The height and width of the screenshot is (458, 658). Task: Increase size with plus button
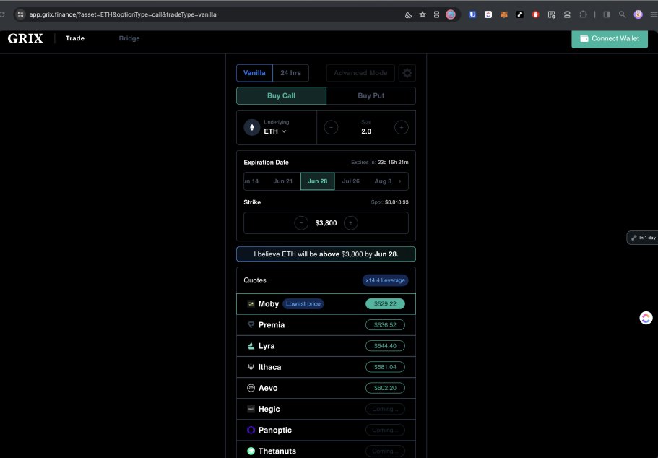tap(401, 128)
